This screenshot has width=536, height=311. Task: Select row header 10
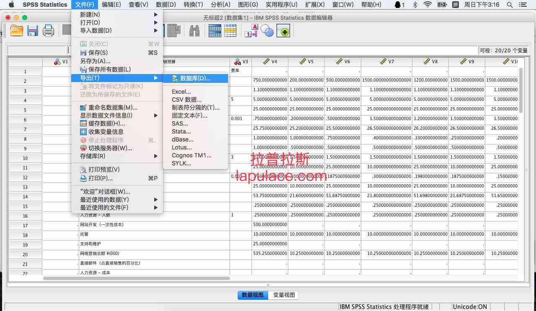coord(25,158)
